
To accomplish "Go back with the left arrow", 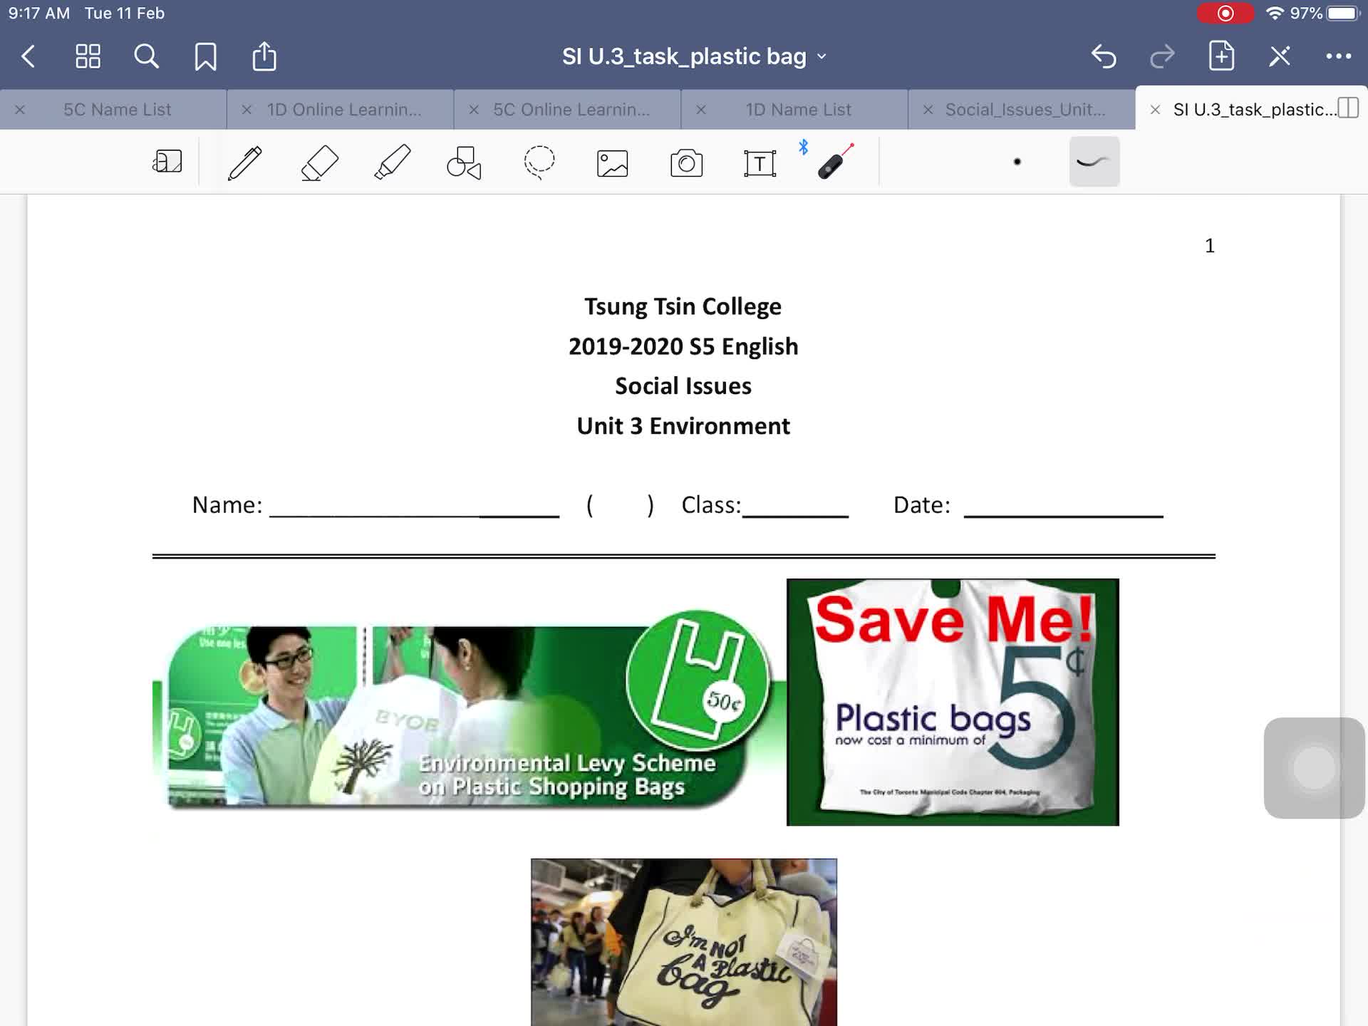I will (x=28, y=56).
